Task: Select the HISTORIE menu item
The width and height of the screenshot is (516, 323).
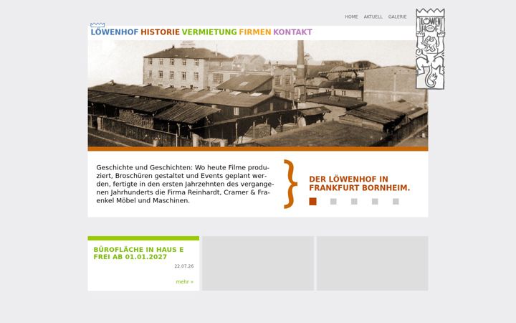Action: pos(161,32)
